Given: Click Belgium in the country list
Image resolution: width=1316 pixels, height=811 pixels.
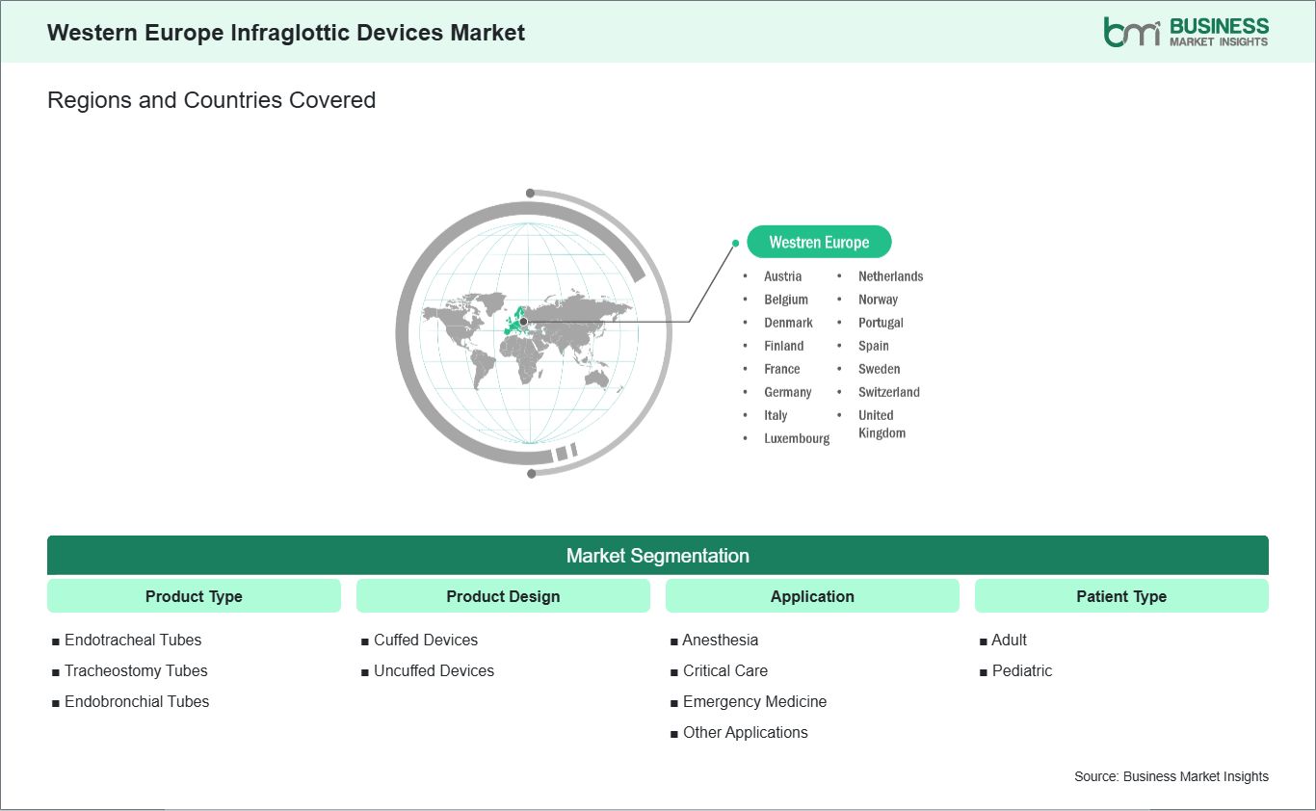Looking at the screenshot, I should [786, 300].
